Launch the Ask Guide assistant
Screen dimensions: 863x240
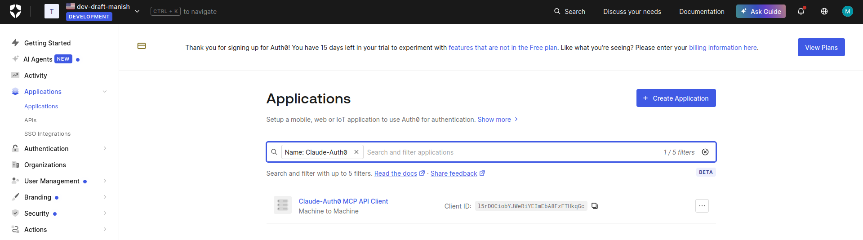761,11
